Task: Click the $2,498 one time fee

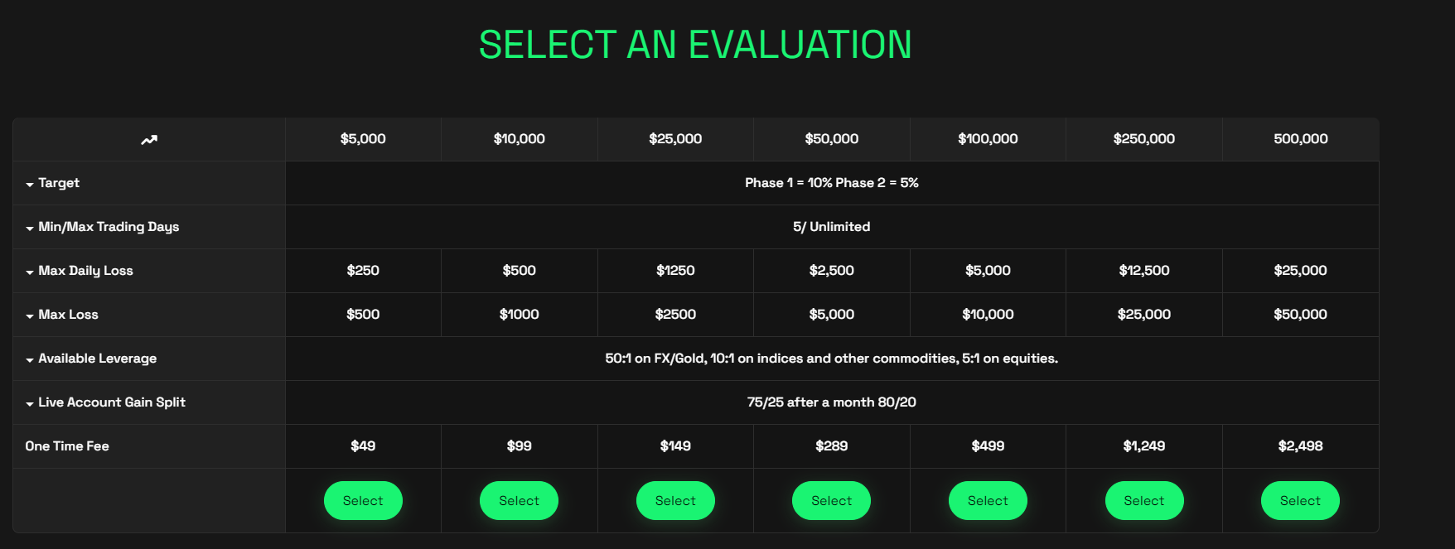Action: [x=1300, y=446]
